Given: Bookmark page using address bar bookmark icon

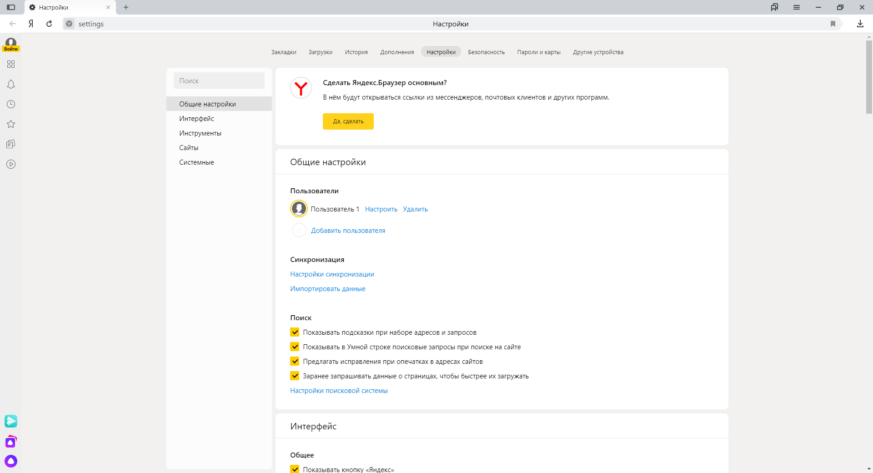Looking at the screenshot, I should (x=833, y=24).
